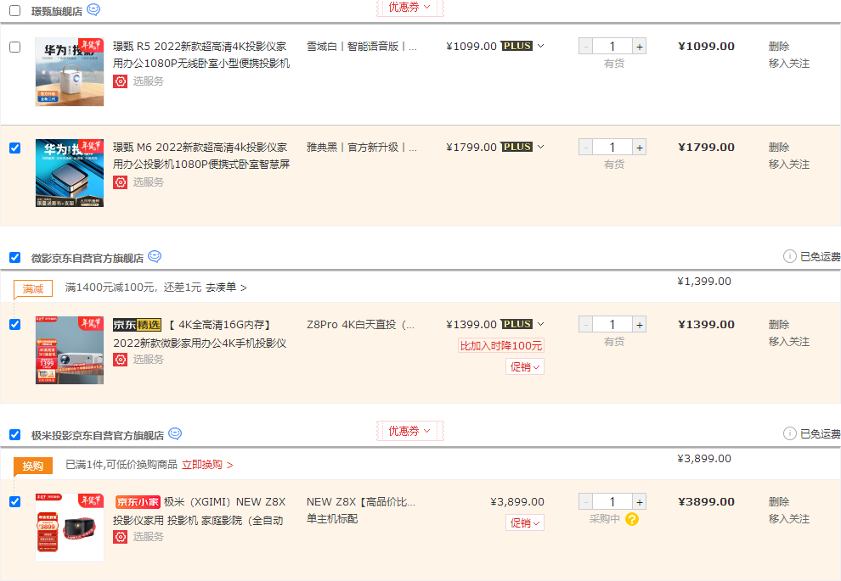Open 极米 NEW Z8X product thumbnail

tap(70, 528)
